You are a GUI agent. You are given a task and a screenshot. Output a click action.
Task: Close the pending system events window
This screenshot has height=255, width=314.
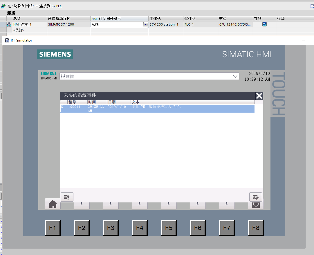[x=259, y=96]
